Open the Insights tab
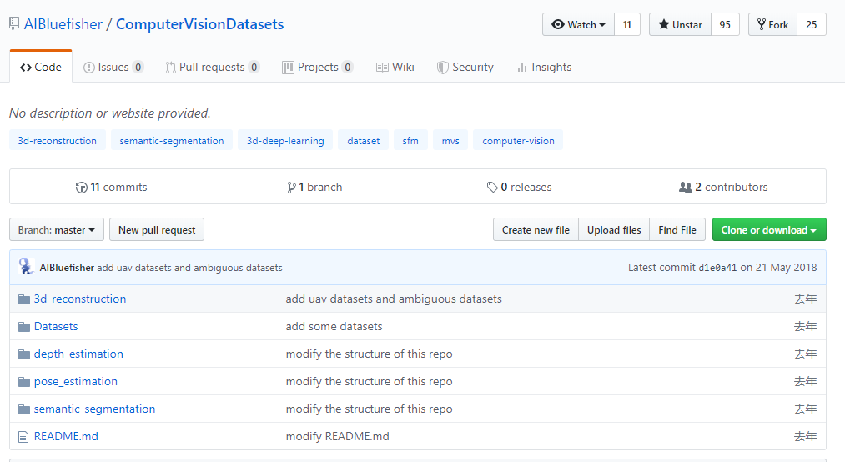This screenshot has width=845, height=462. click(543, 67)
